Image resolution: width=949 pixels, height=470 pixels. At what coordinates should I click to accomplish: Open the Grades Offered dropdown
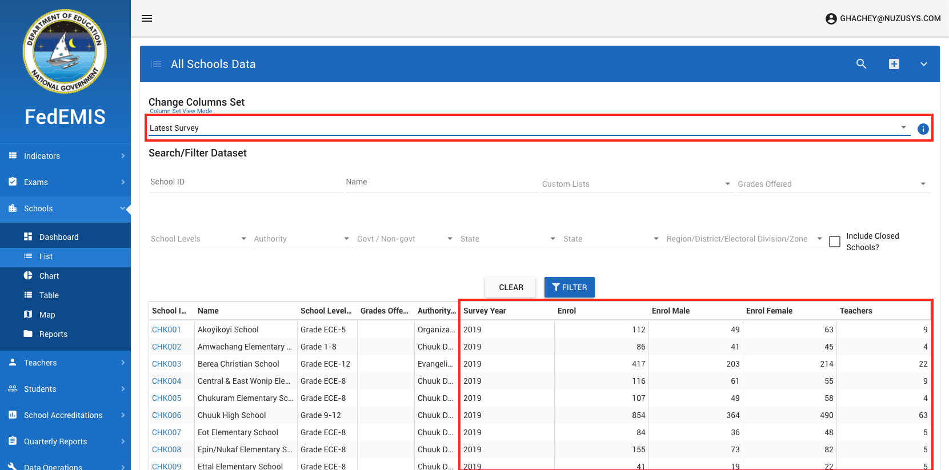pos(832,184)
